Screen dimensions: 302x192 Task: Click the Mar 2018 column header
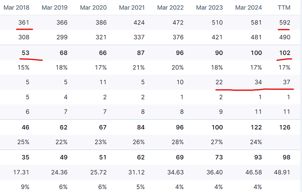click(x=17, y=7)
